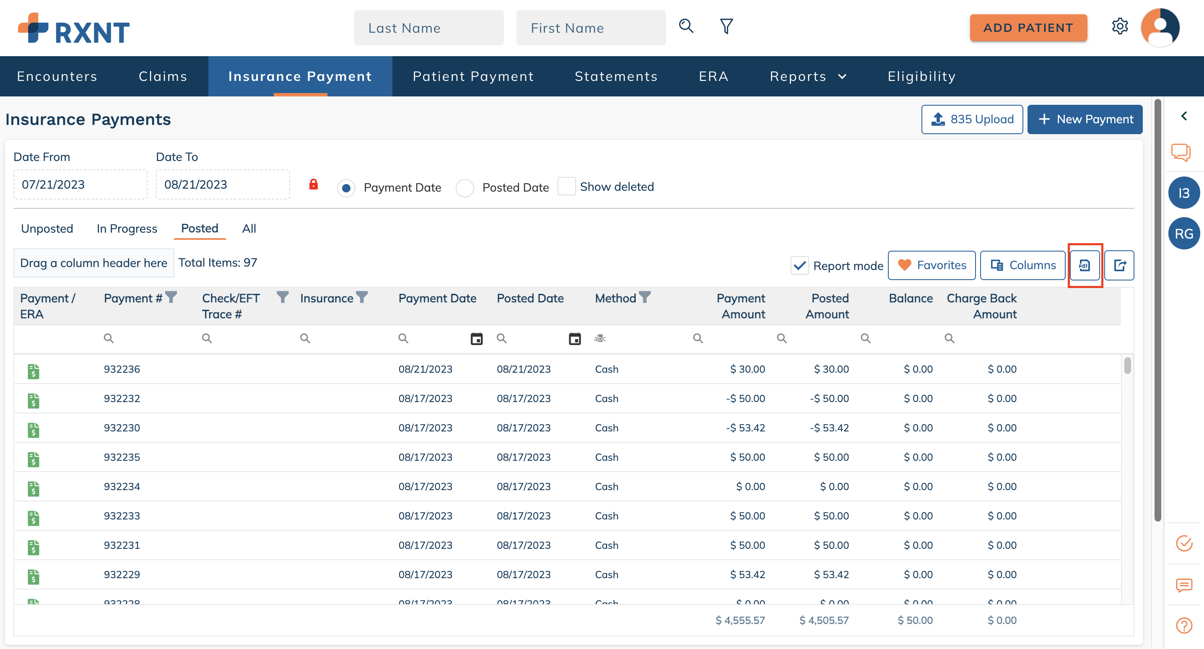Open the patient search filter funnel
This screenshot has width=1204, height=649.
(727, 26)
